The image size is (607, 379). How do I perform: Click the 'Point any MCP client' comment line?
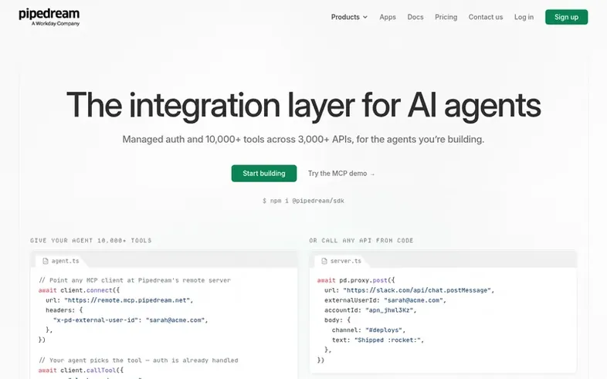point(134,280)
